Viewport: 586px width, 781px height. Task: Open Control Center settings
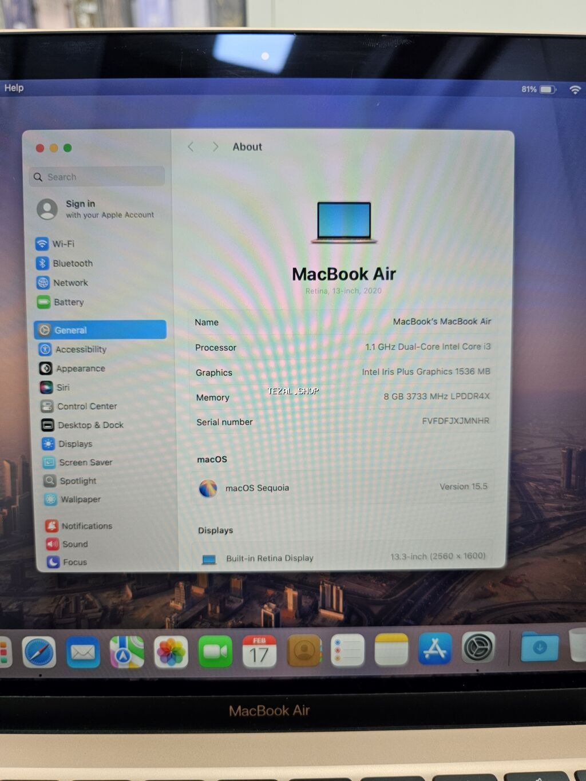tap(86, 406)
